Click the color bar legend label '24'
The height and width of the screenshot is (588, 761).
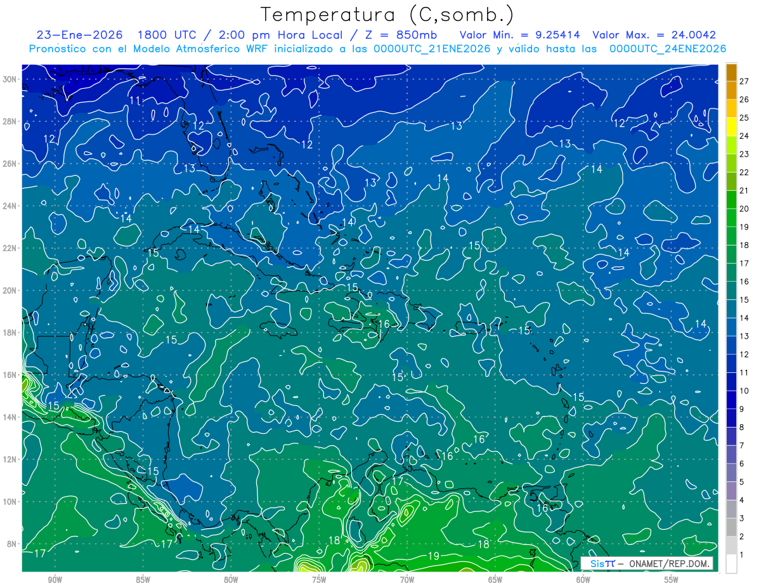click(x=745, y=136)
